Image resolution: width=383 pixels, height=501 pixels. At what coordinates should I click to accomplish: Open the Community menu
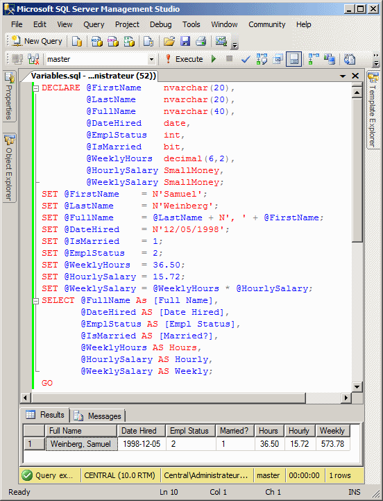267,24
